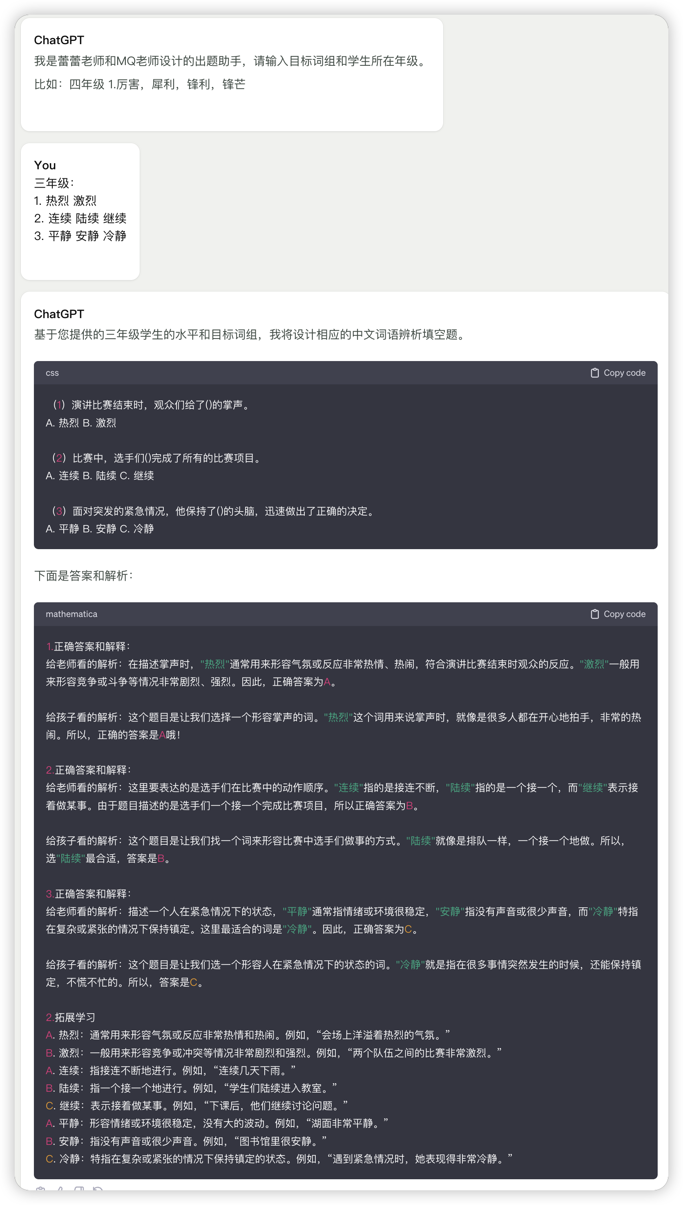Copy code from the mathematica block
Viewport: 683px width, 1205px height.
click(617, 614)
